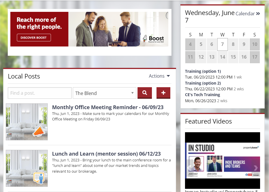
Task: Click the DISCOVER BOOST button
Action: pyautogui.click(x=34, y=38)
